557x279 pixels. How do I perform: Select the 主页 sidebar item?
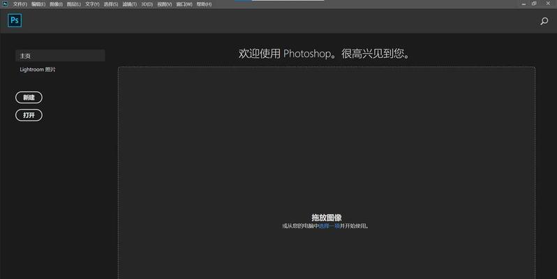coord(60,56)
